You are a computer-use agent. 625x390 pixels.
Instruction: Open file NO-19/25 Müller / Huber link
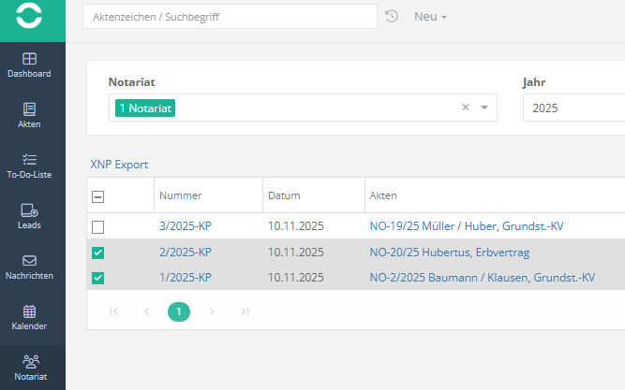(x=467, y=226)
